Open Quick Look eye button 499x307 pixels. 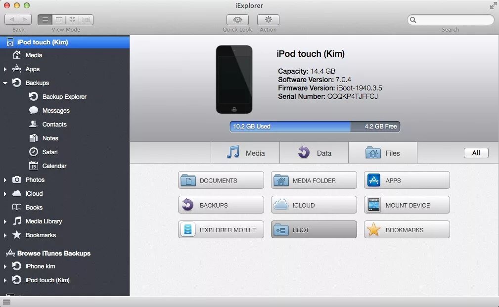click(x=237, y=20)
